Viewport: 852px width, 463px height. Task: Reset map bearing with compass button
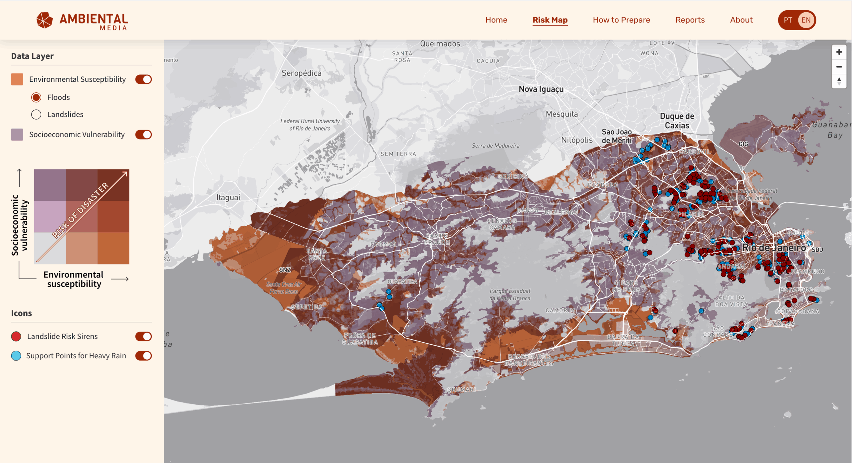click(x=839, y=81)
